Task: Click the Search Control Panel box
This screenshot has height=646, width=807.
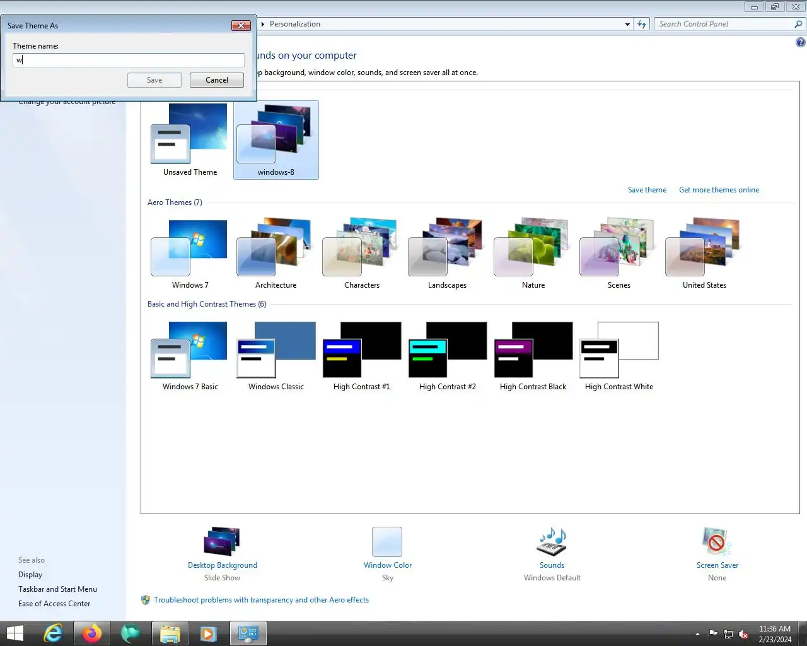Action: (724, 24)
